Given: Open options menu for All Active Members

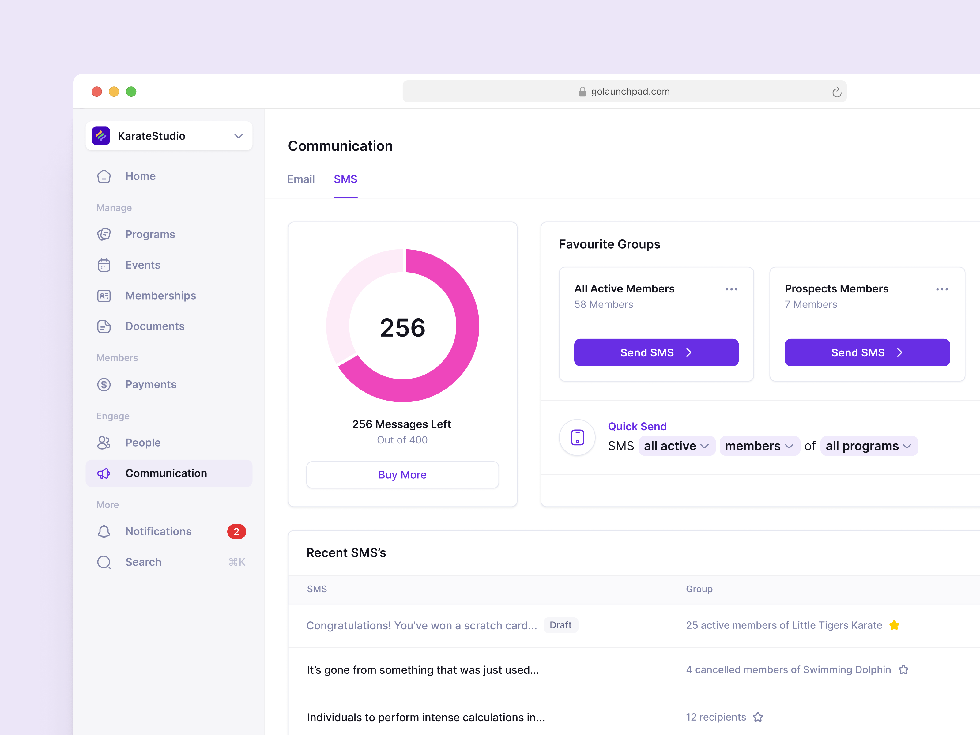Looking at the screenshot, I should tap(731, 289).
